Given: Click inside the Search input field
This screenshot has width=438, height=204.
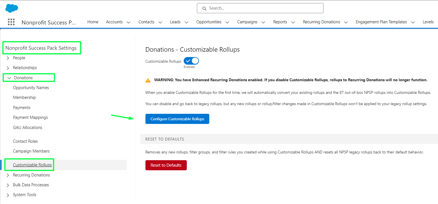Looking at the screenshot, I should tap(260, 8).
